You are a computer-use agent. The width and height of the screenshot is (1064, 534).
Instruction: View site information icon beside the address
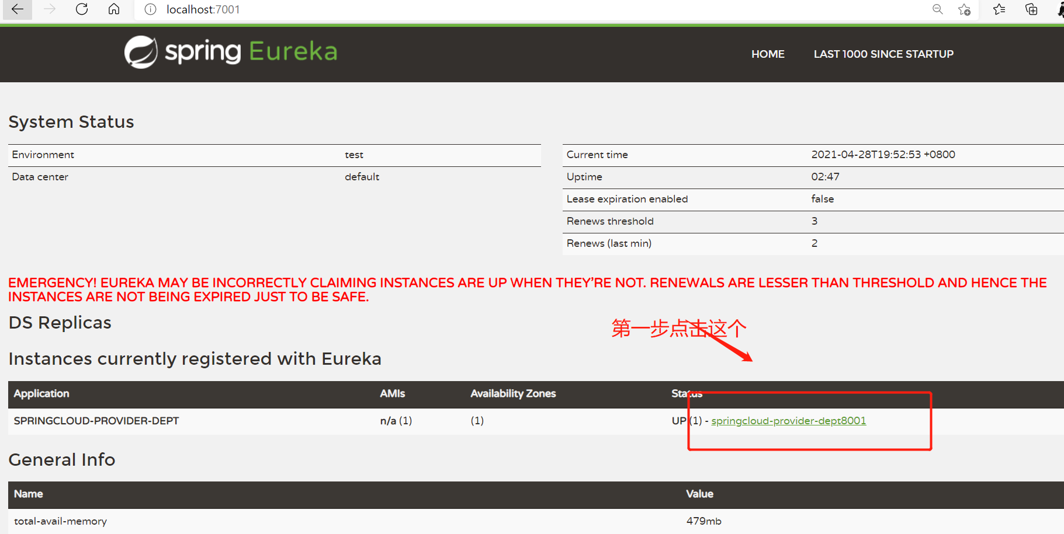point(150,9)
